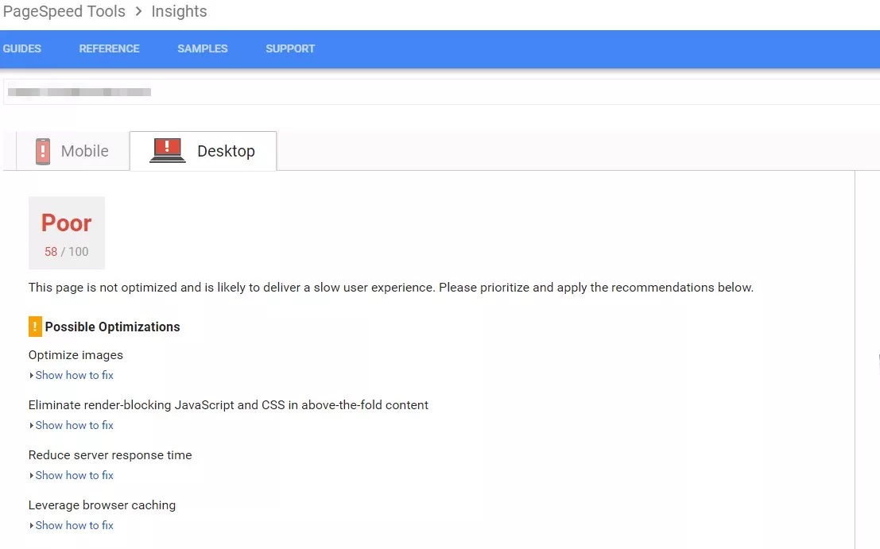880x549 pixels.
Task: Click the Poor score box
Action: (x=67, y=233)
